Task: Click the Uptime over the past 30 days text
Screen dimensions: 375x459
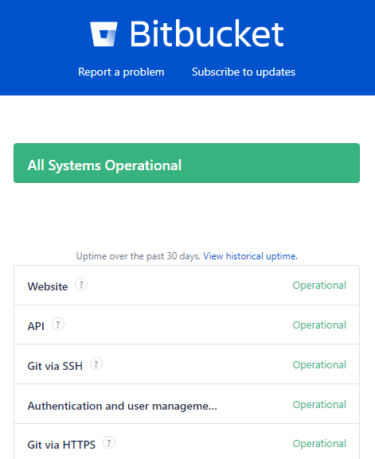Action: pos(139,256)
